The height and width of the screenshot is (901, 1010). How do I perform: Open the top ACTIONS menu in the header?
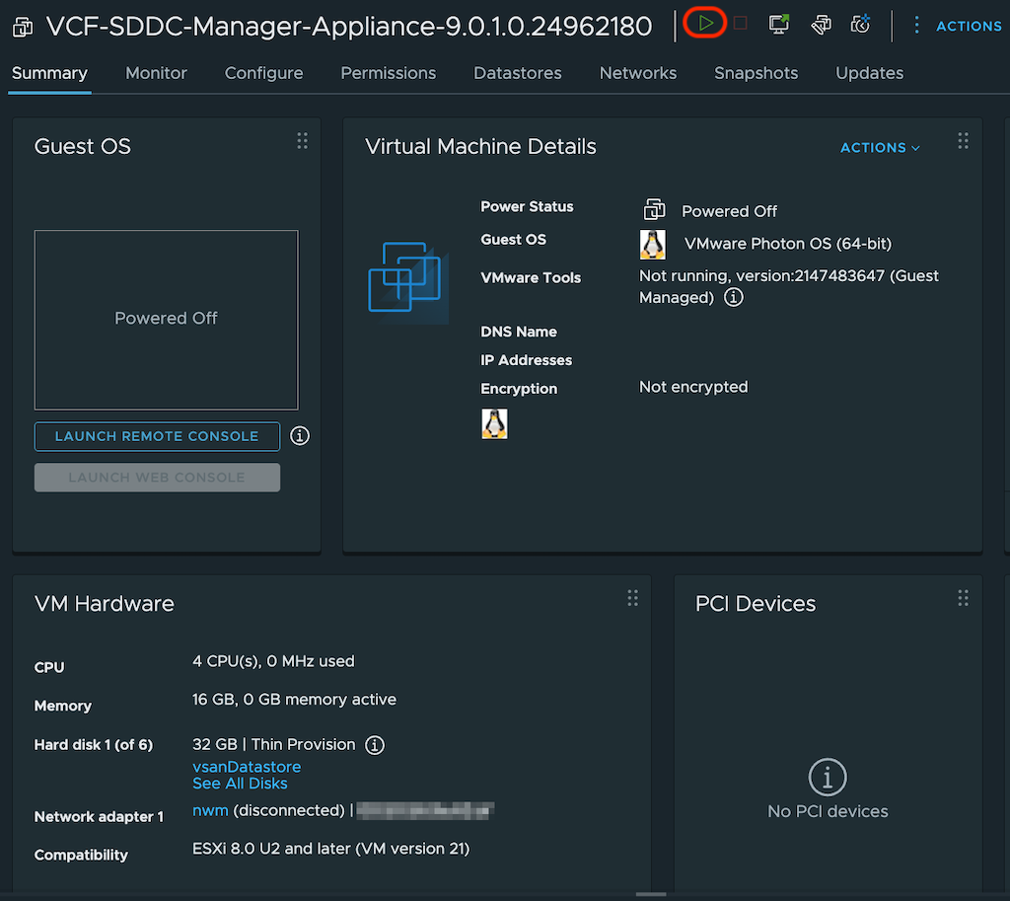pyautogui.click(x=969, y=27)
